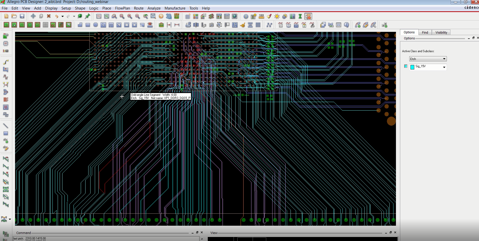Open the File menu

tap(5, 8)
